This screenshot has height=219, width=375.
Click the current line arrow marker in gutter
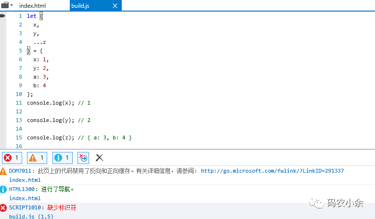[2, 16]
